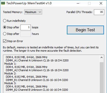Click the MemTest64 app icon in title bar

pyautogui.click(x=3, y=3)
